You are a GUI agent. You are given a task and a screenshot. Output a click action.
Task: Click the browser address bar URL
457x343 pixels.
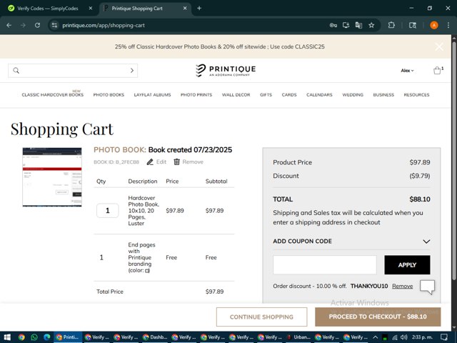[104, 26]
